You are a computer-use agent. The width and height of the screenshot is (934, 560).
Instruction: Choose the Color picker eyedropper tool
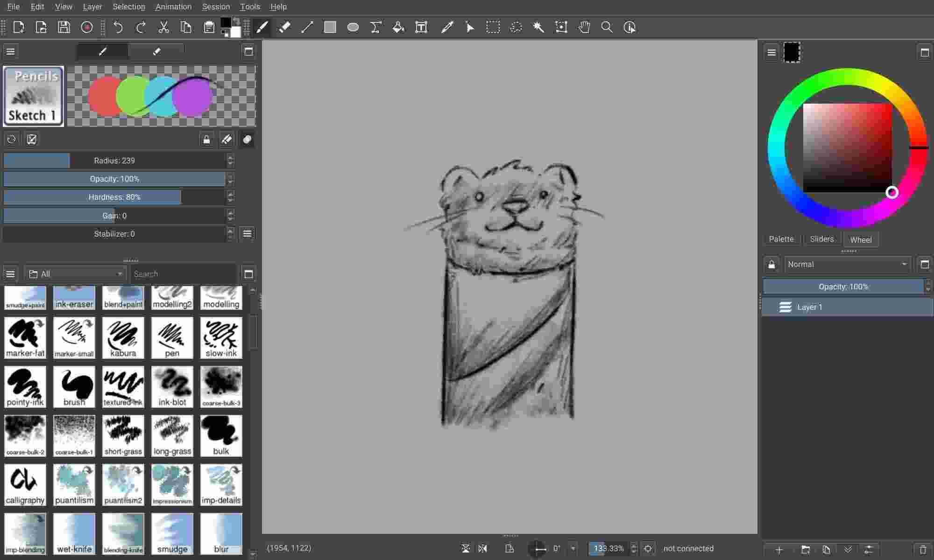(x=446, y=28)
